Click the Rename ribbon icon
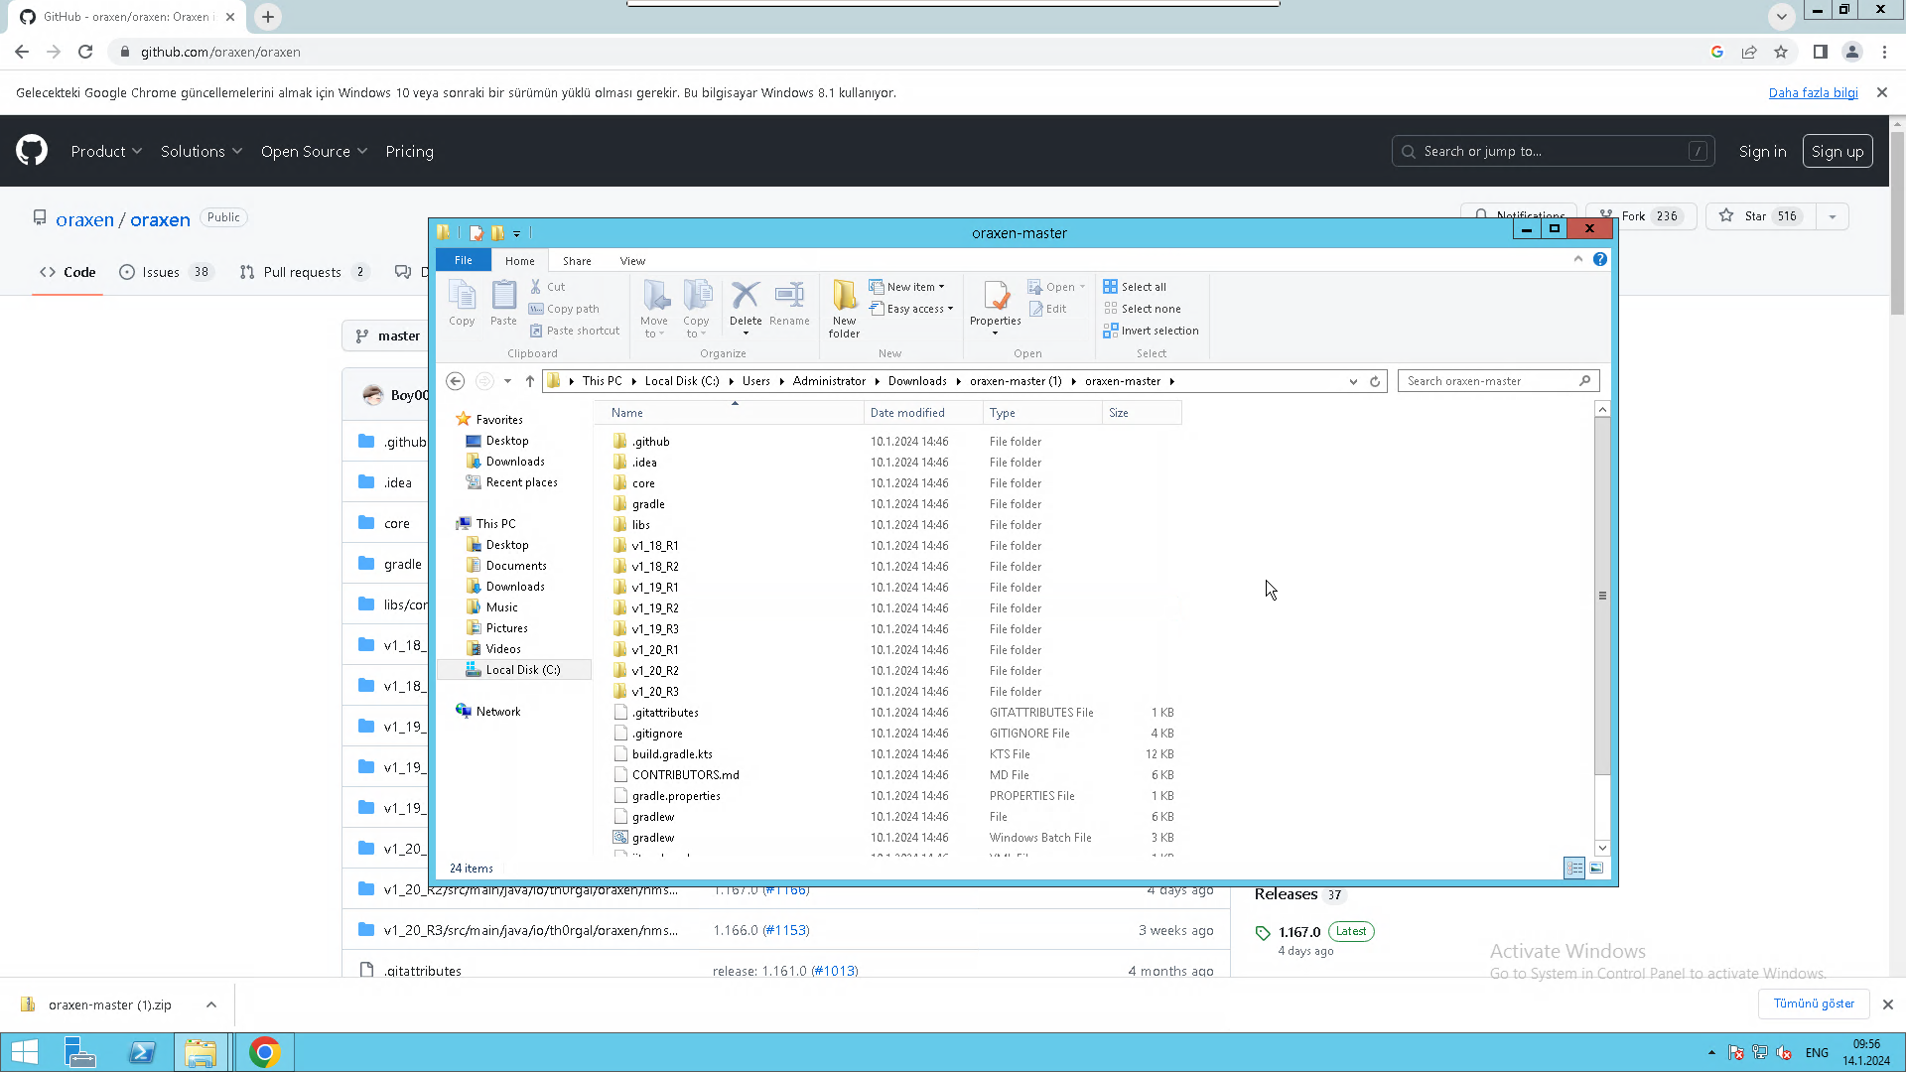 pos(789,303)
